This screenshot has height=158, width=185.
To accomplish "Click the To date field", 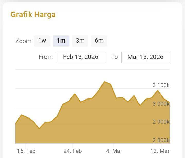I will coord(145,57).
